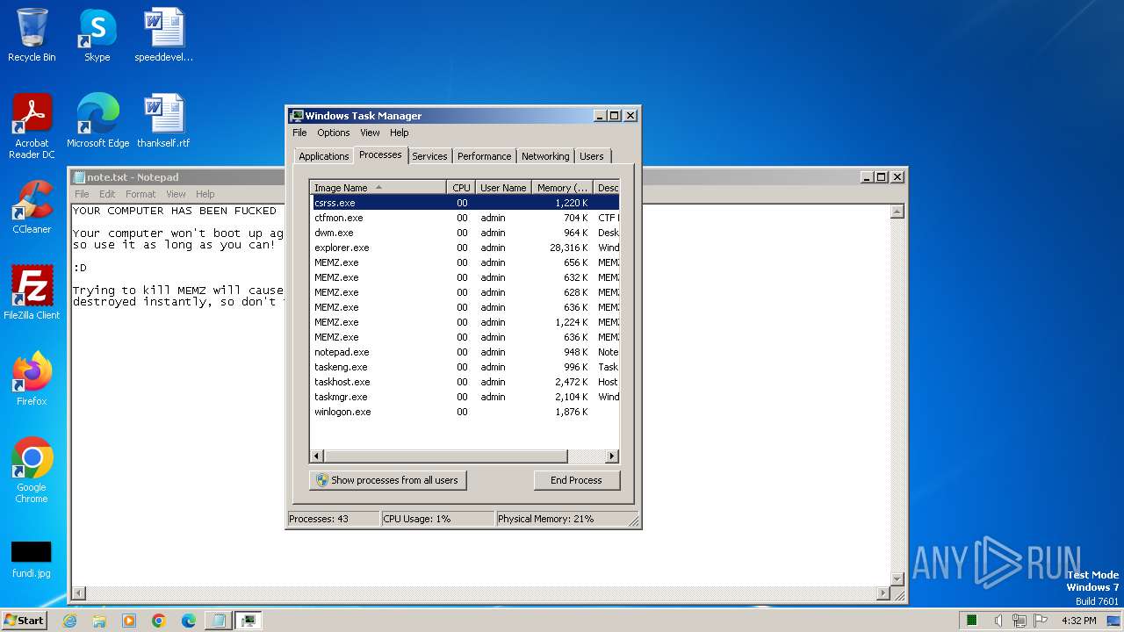
Task: Open Acrobat Reader DC desktop shortcut
Action: 32,126
